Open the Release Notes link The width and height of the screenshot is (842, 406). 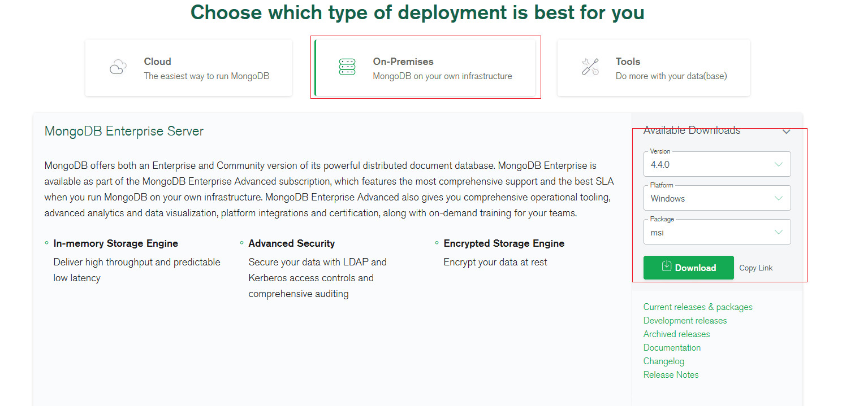tap(671, 375)
